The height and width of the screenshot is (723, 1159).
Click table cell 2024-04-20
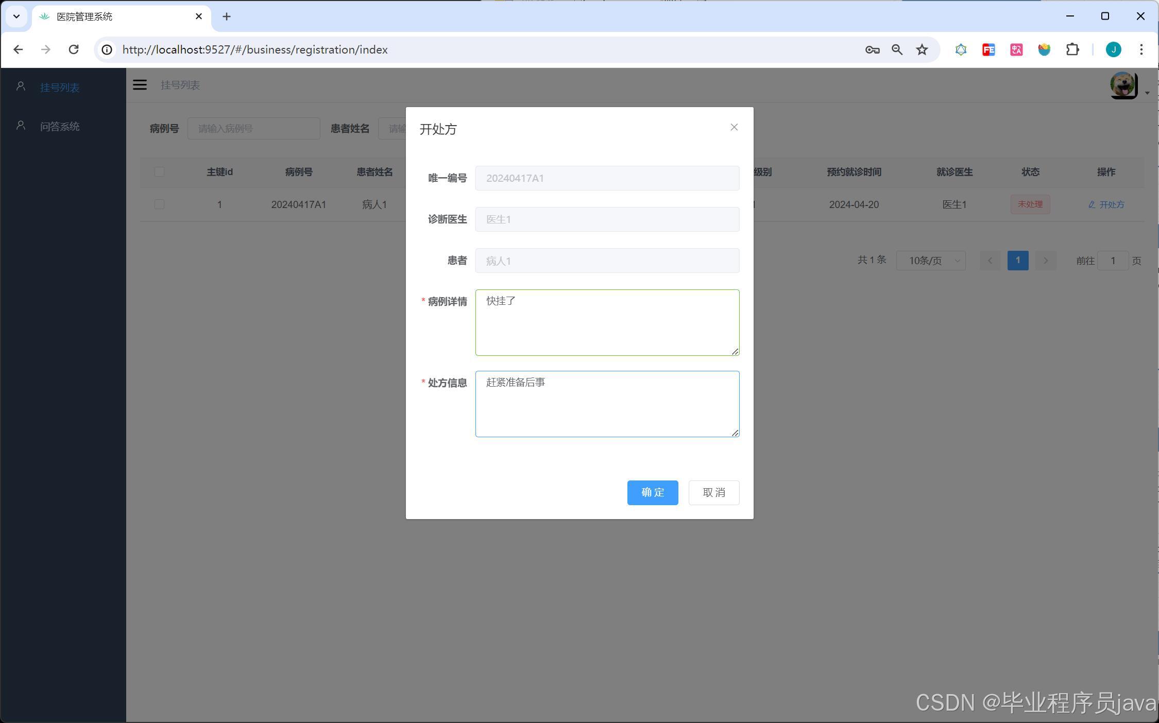(x=854, y=204)
